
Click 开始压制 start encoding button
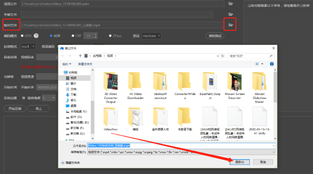tap(15, 109)
